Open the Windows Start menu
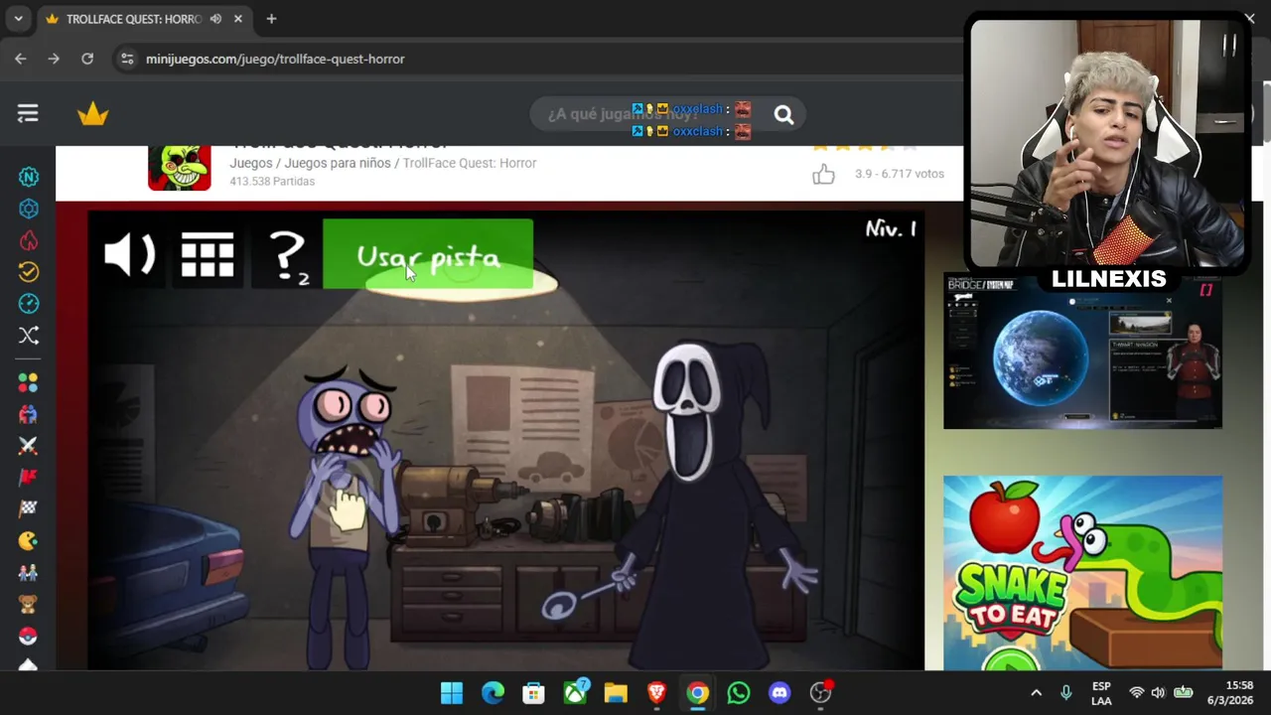Viewport: 1271px width, 715px height. click(452, 692)
